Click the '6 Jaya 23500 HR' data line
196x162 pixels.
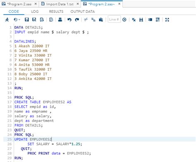(31, 51)
